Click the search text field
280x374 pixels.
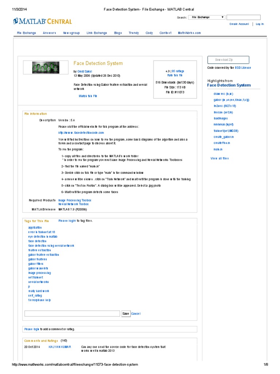click(243, 17)
